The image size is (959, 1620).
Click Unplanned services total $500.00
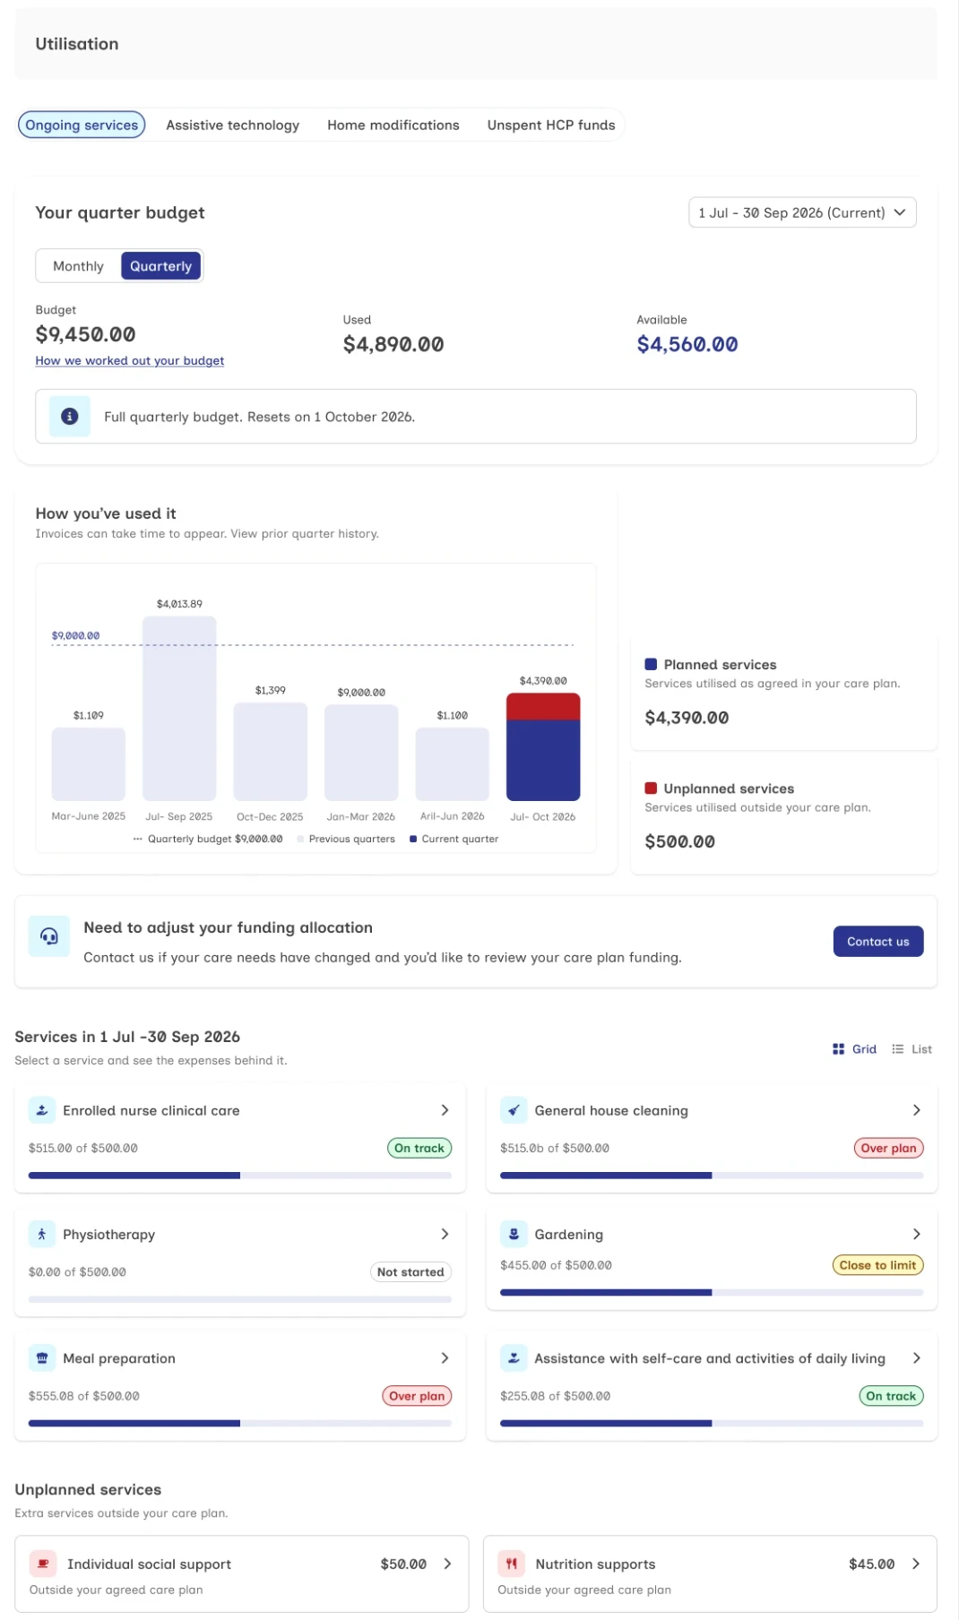tap(679, 841)
